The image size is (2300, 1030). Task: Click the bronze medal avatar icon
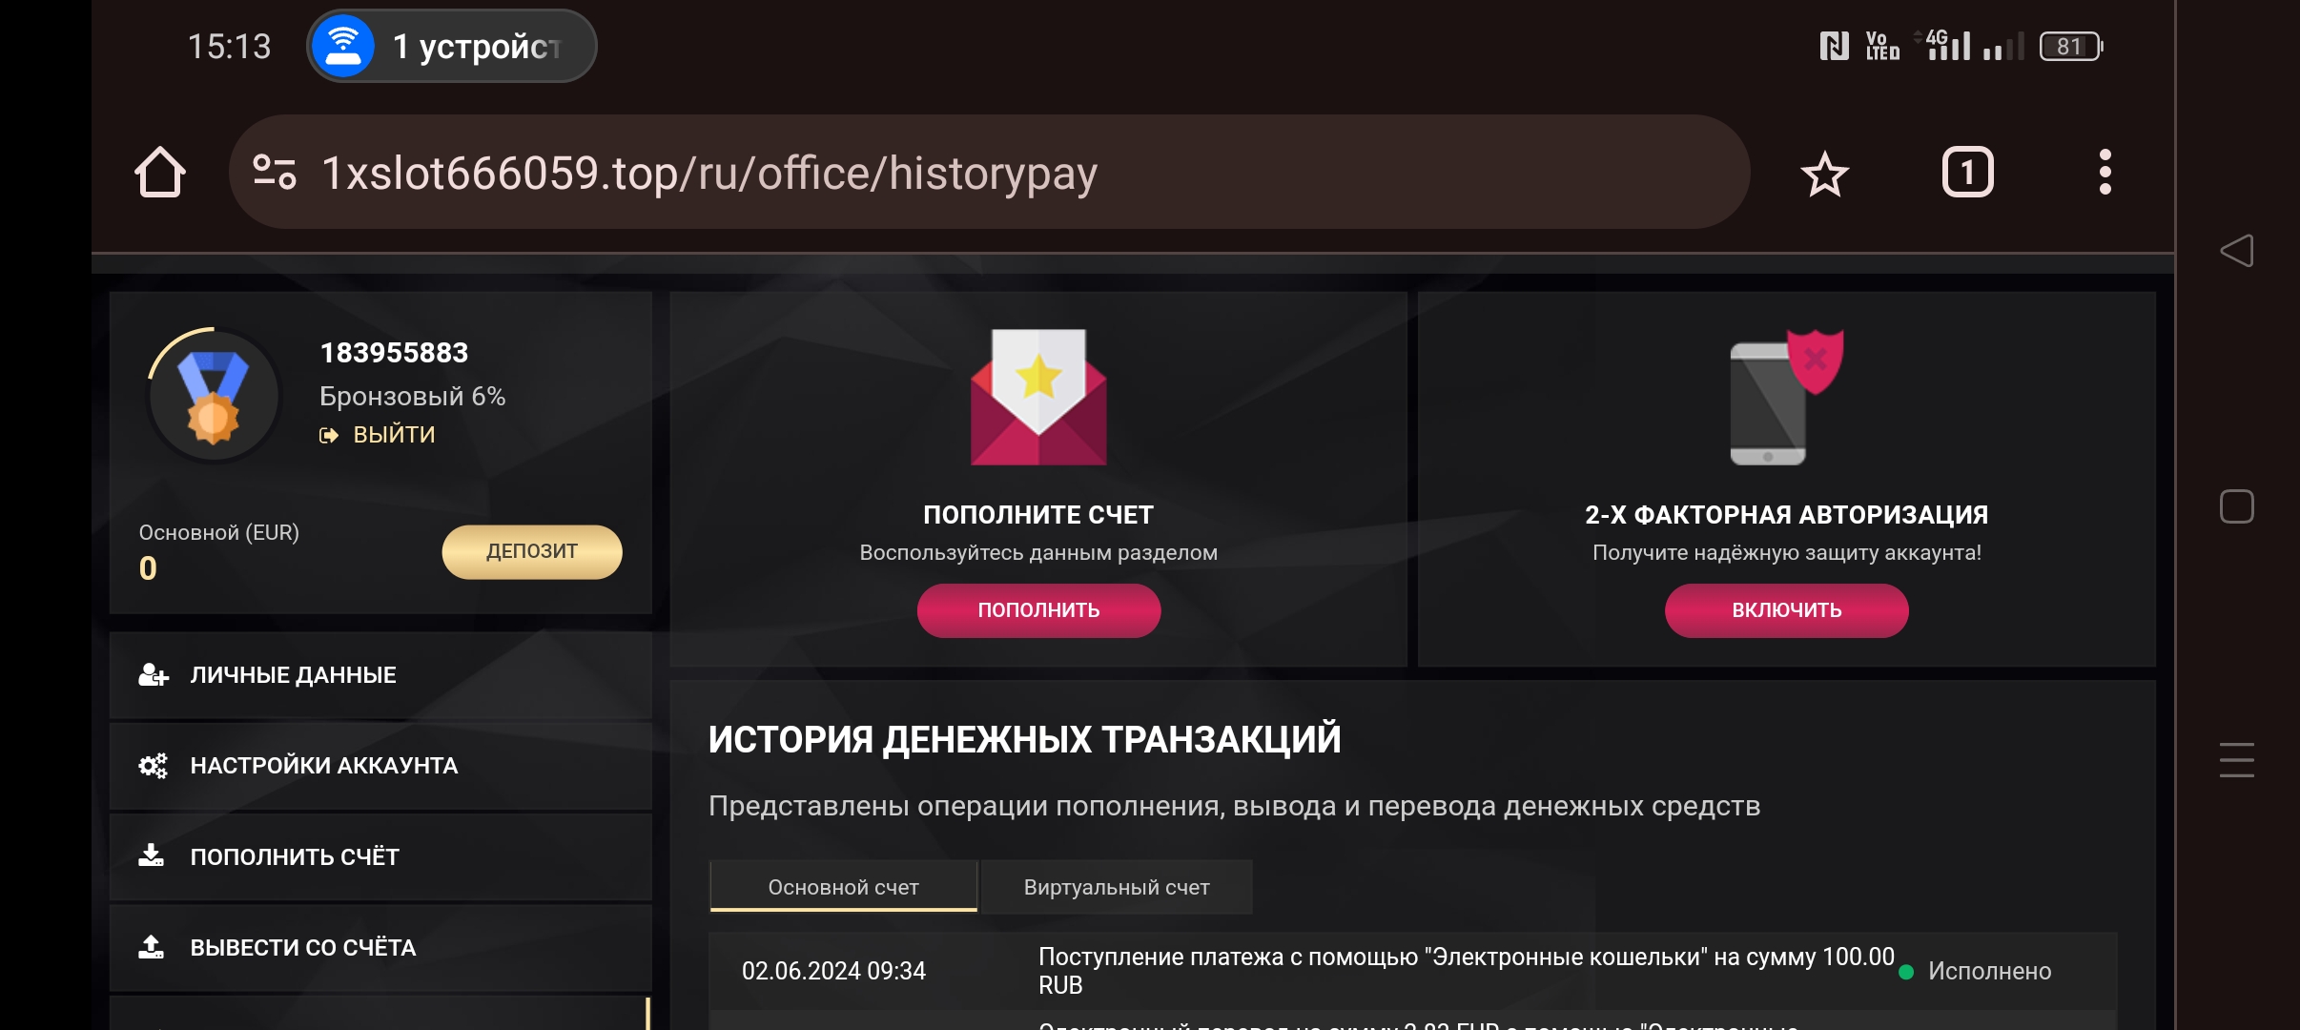tap(214, 396)
